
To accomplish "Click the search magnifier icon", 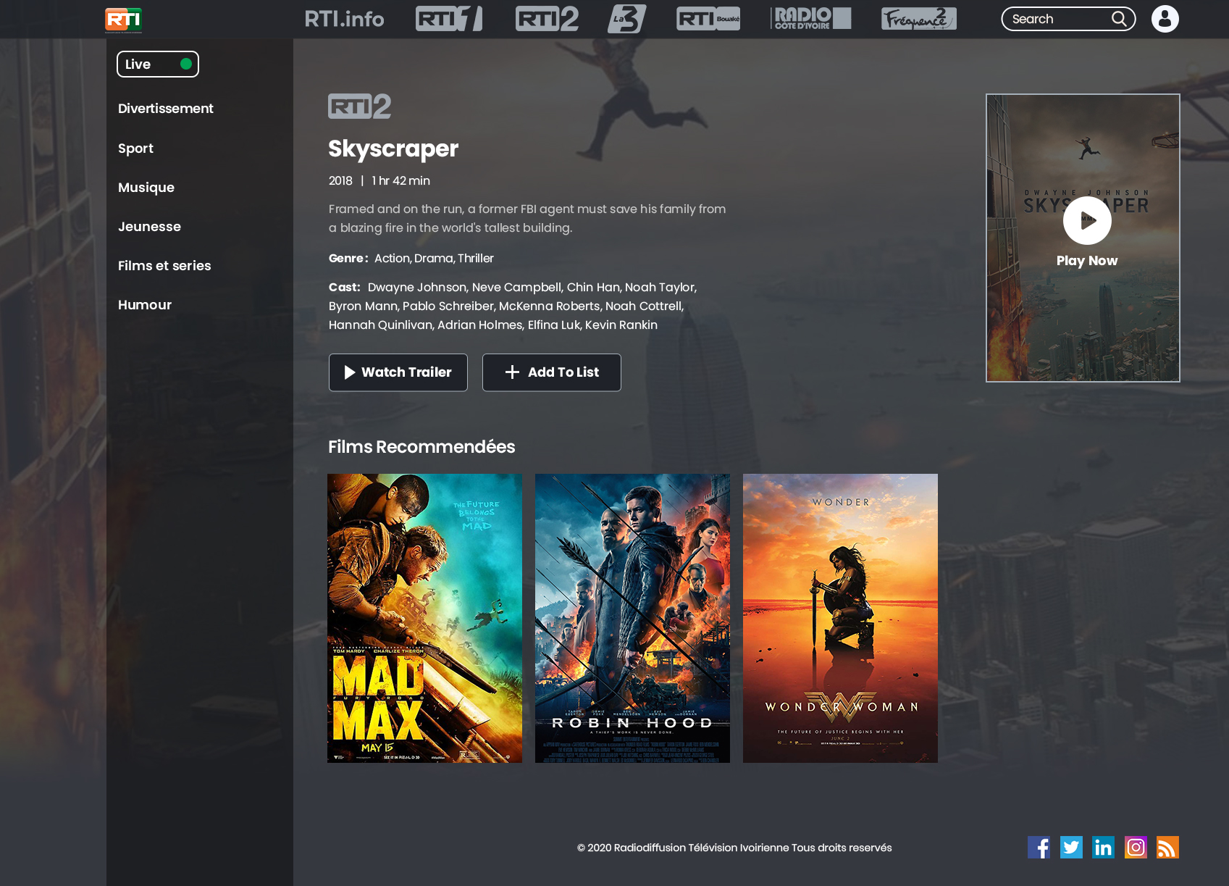I will [1119, 19].
